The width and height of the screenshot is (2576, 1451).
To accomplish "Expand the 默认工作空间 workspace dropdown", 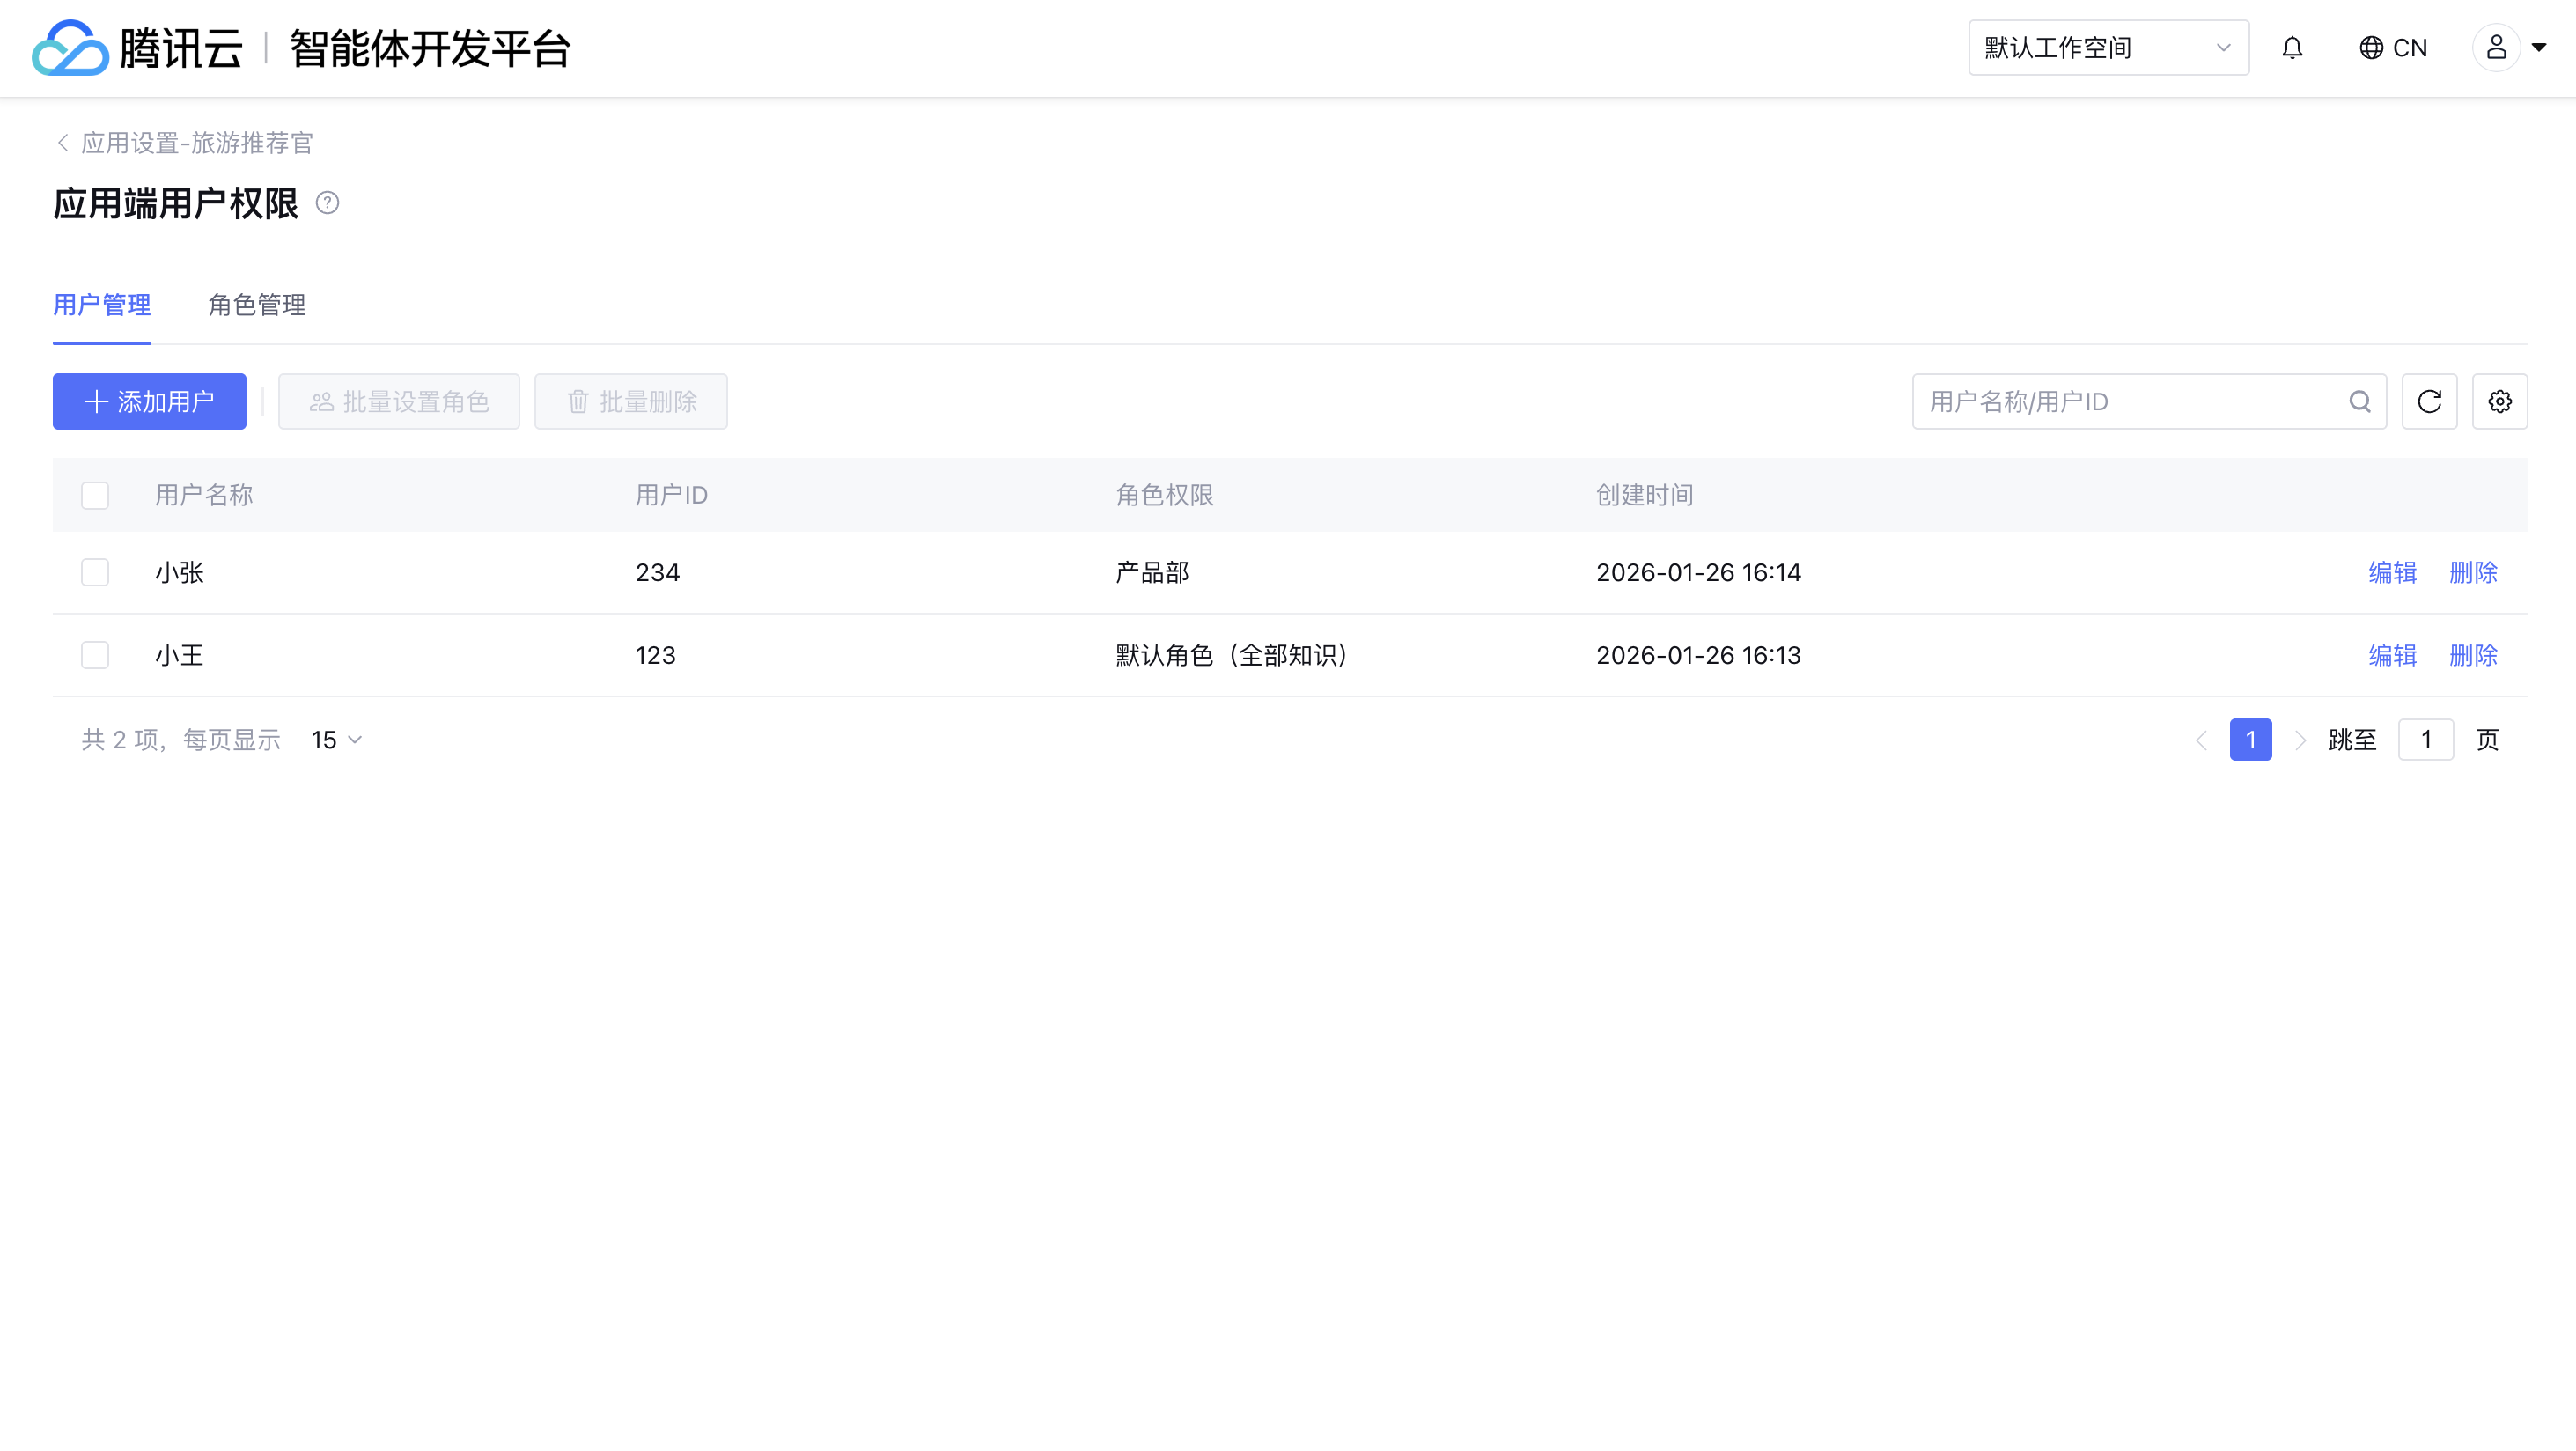I will pos(2108,48).
